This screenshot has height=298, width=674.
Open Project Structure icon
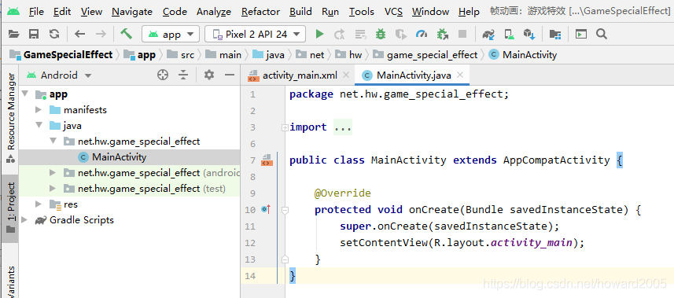pos(555,34)
